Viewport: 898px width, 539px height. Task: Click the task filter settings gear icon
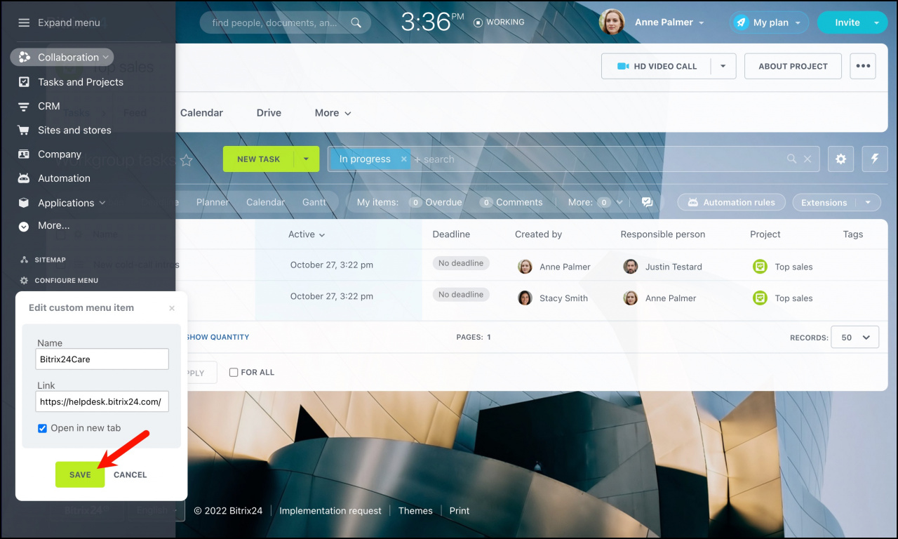pyautogui.click(x=840, y=159)
